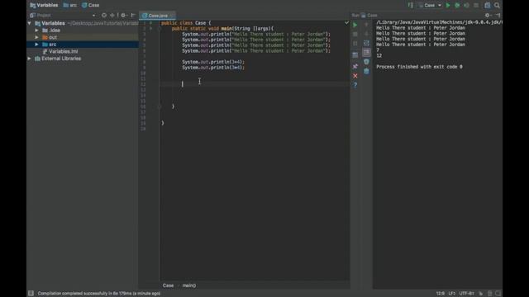Hide the Run tool window
The width and height of the screenshot is (529, 297).
(498, 15)
